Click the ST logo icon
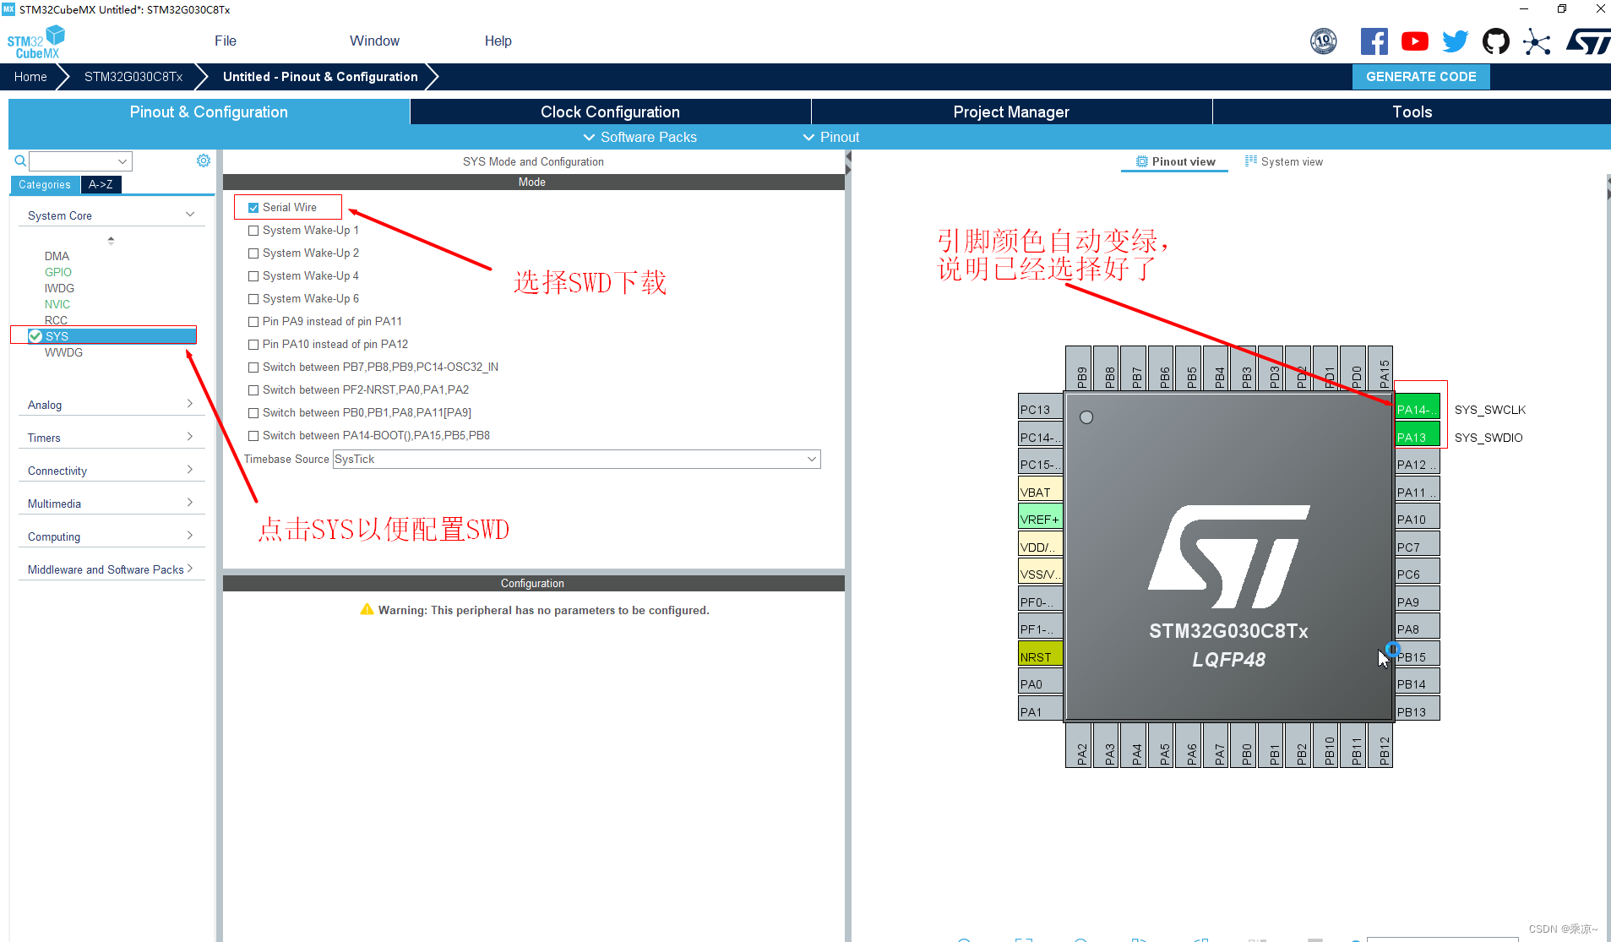The width and height of the screenshot is (1611, 942). [x=1587, y=41]
